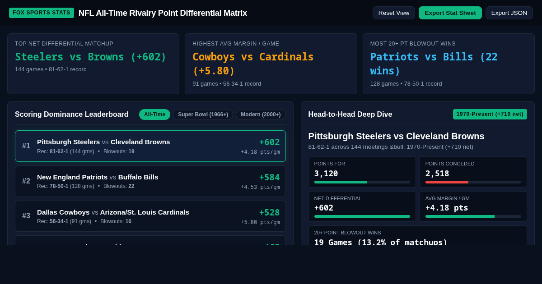This screenshot has width=542, height=284.
Task: Click the Points For progress bar
Action: pyautogui.click(x=362, y=182)
